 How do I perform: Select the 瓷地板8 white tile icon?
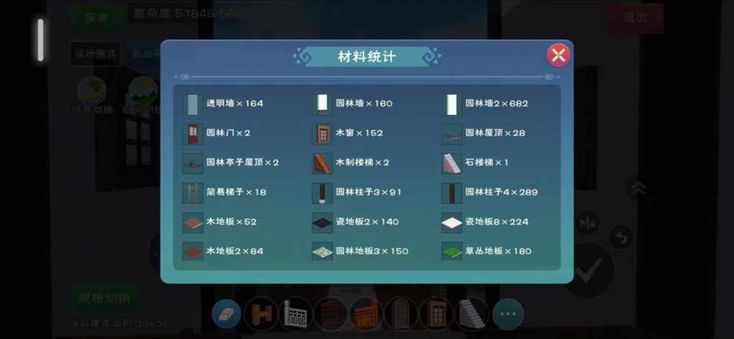[452, 222]
